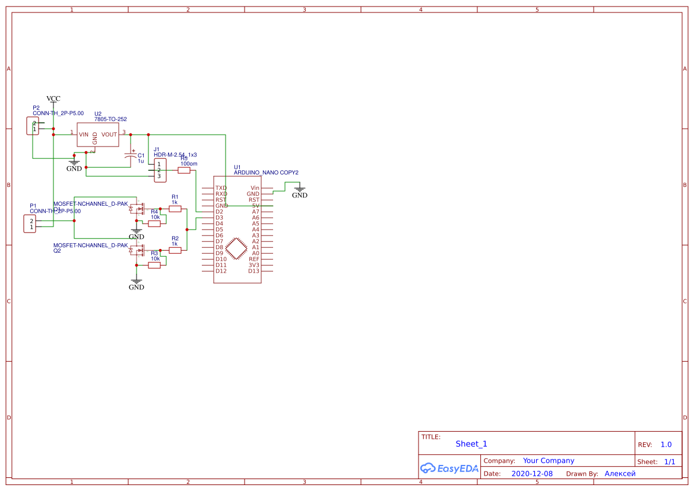Click the Drawn By name Алексей
The width and height of the screenshot is (694, 491).
pos(619,473)
